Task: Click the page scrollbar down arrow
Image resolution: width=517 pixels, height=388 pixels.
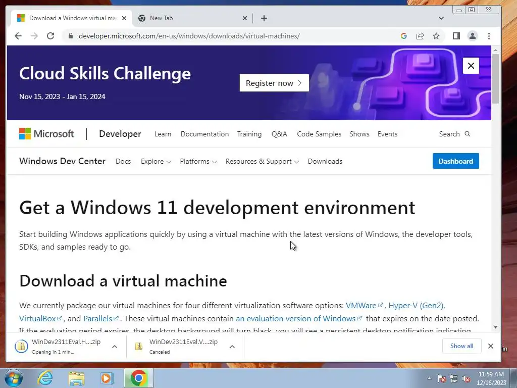Action: [496, 327]
